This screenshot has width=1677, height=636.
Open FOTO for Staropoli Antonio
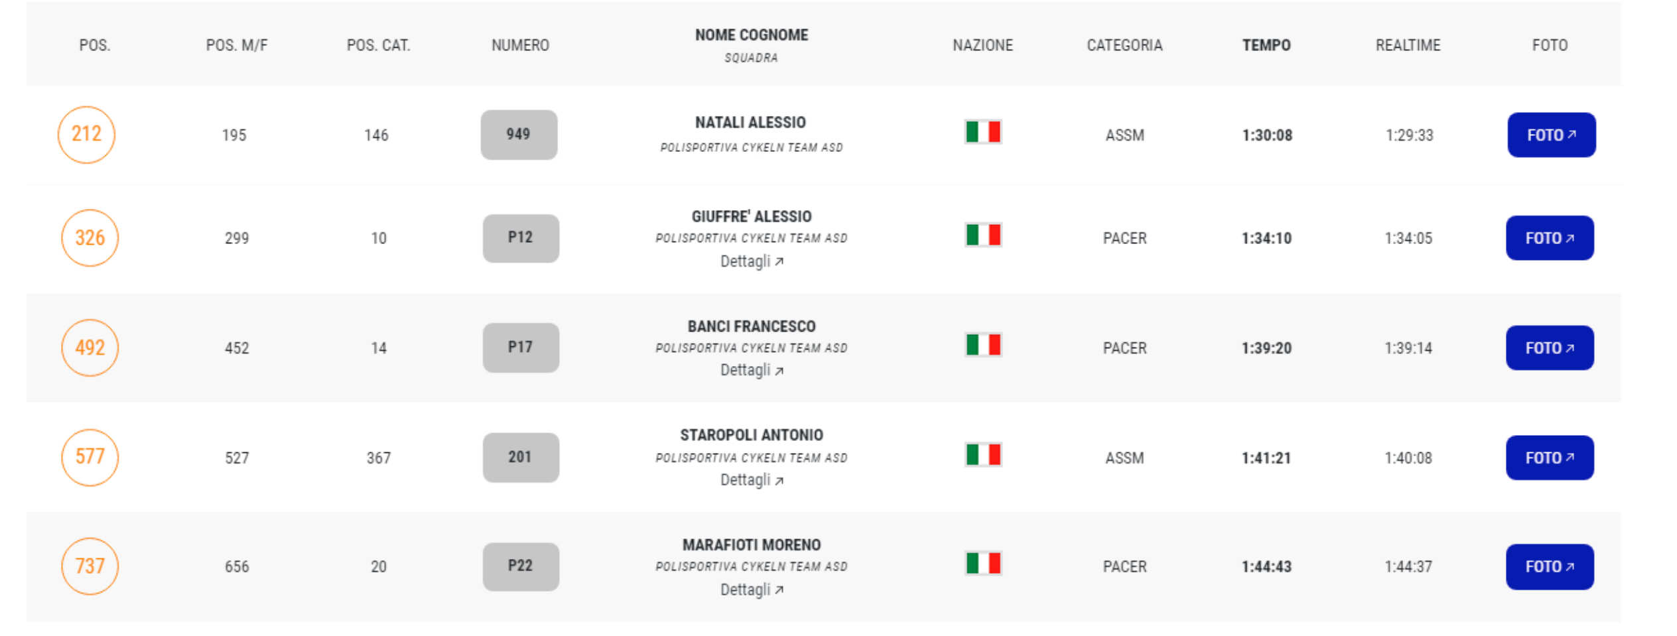1550,458
